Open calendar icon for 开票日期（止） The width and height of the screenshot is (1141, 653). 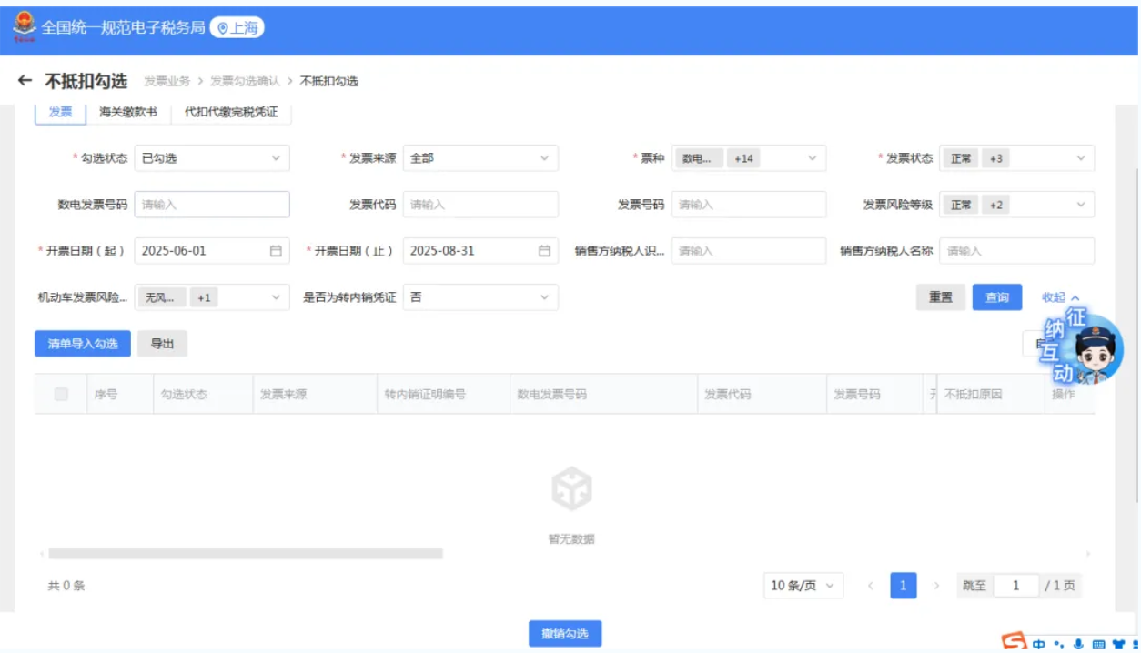(544, 251)
